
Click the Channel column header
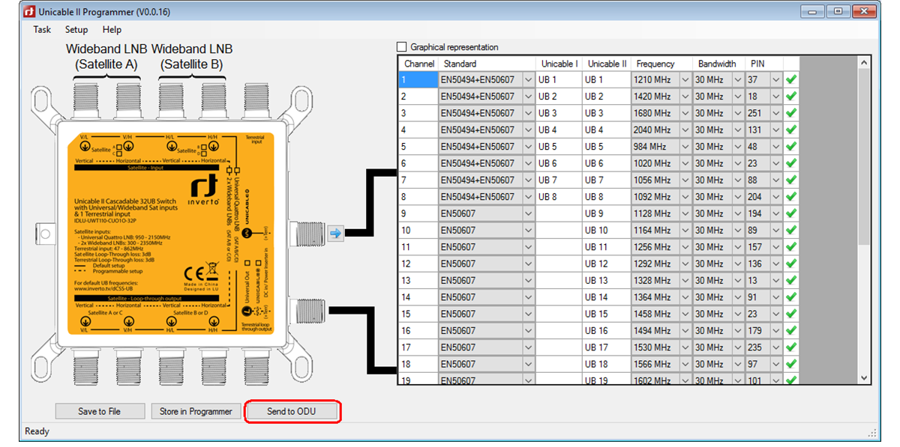(418, 64)
